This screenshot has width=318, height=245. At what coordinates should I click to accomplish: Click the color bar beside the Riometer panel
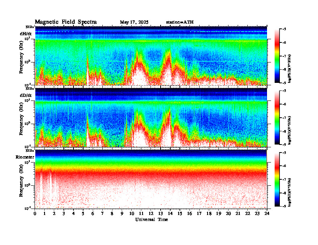pos(277,179)
